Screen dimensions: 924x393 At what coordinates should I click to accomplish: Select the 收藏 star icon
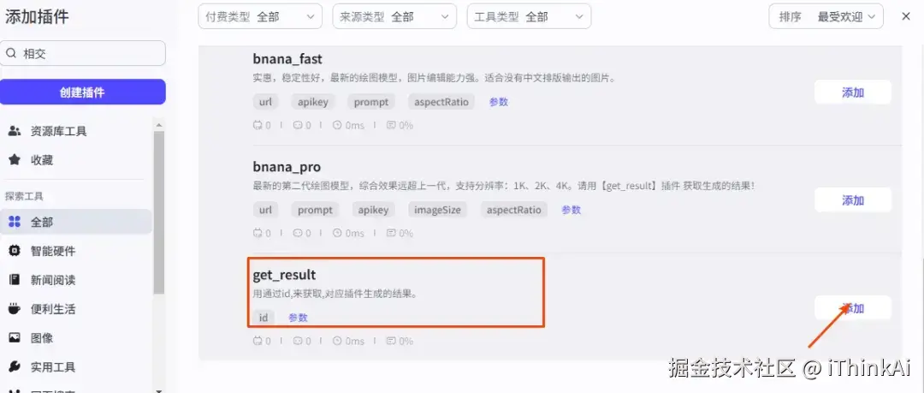point(15,160)
